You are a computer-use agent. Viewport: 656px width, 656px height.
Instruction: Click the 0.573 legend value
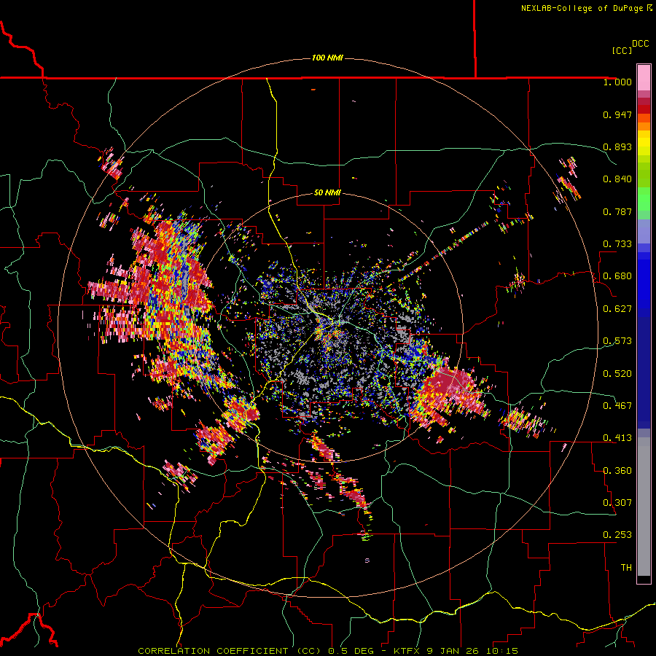pos(617,341)
